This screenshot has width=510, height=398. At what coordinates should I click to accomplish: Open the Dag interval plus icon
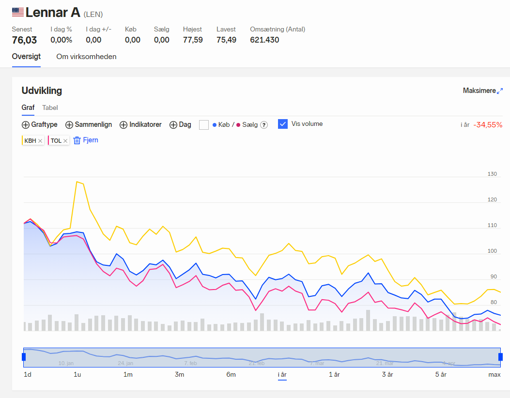(173, 125)
